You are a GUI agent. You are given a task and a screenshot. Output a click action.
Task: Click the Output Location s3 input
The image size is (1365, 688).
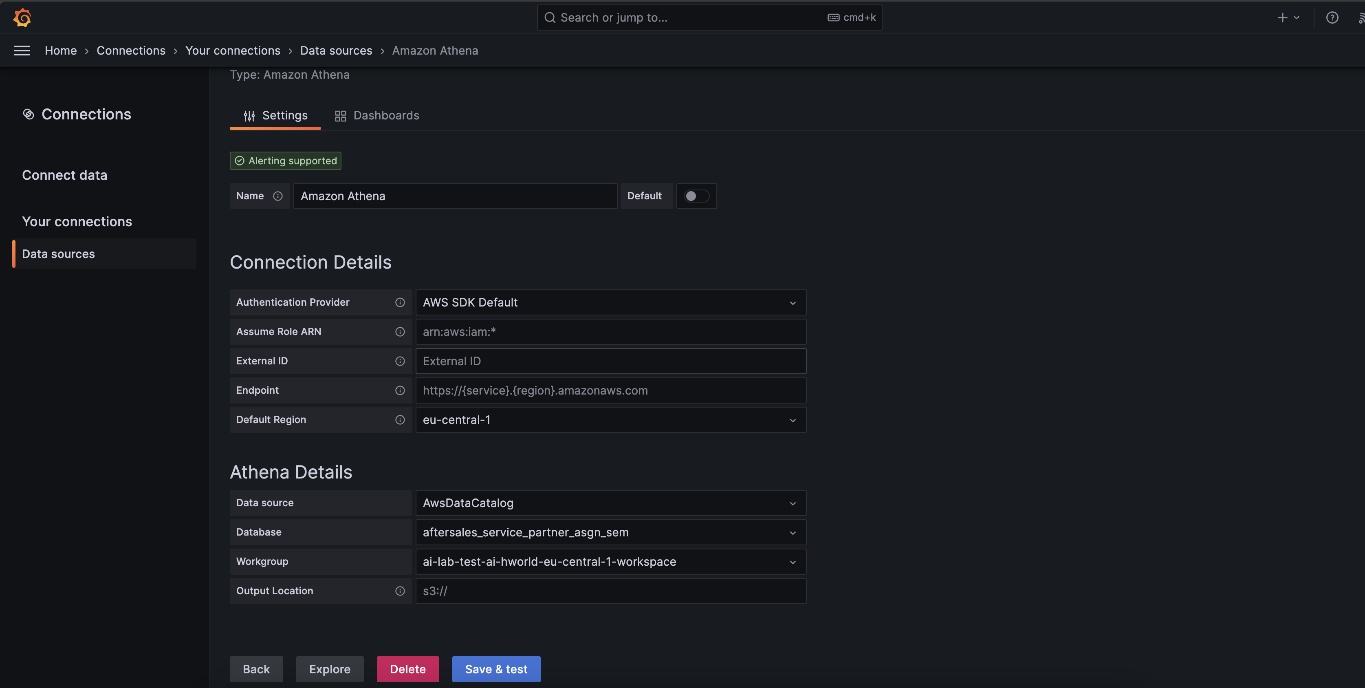[x=610, y=591]
